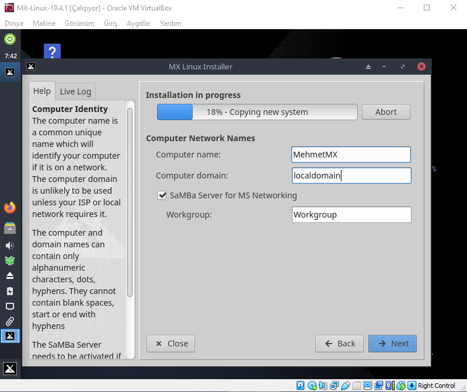467x392 pixels.
Task: Open the shared folders indicator
Action: 357,386
